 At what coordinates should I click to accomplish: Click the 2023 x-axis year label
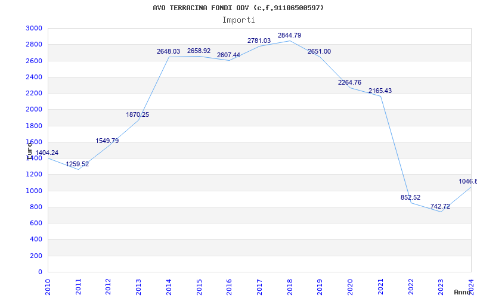click(x=441, y=287)
